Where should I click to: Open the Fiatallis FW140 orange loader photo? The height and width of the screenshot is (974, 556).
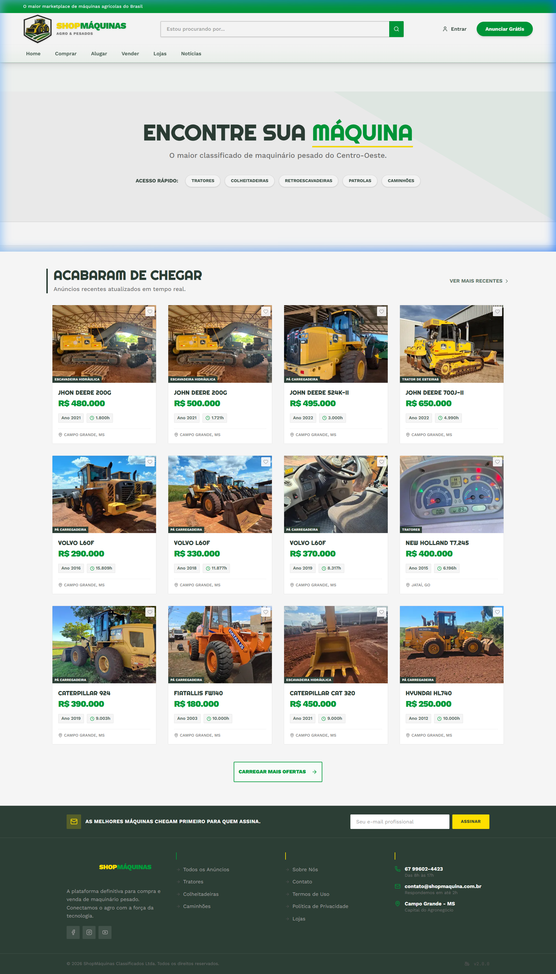[x=220, y=645]
